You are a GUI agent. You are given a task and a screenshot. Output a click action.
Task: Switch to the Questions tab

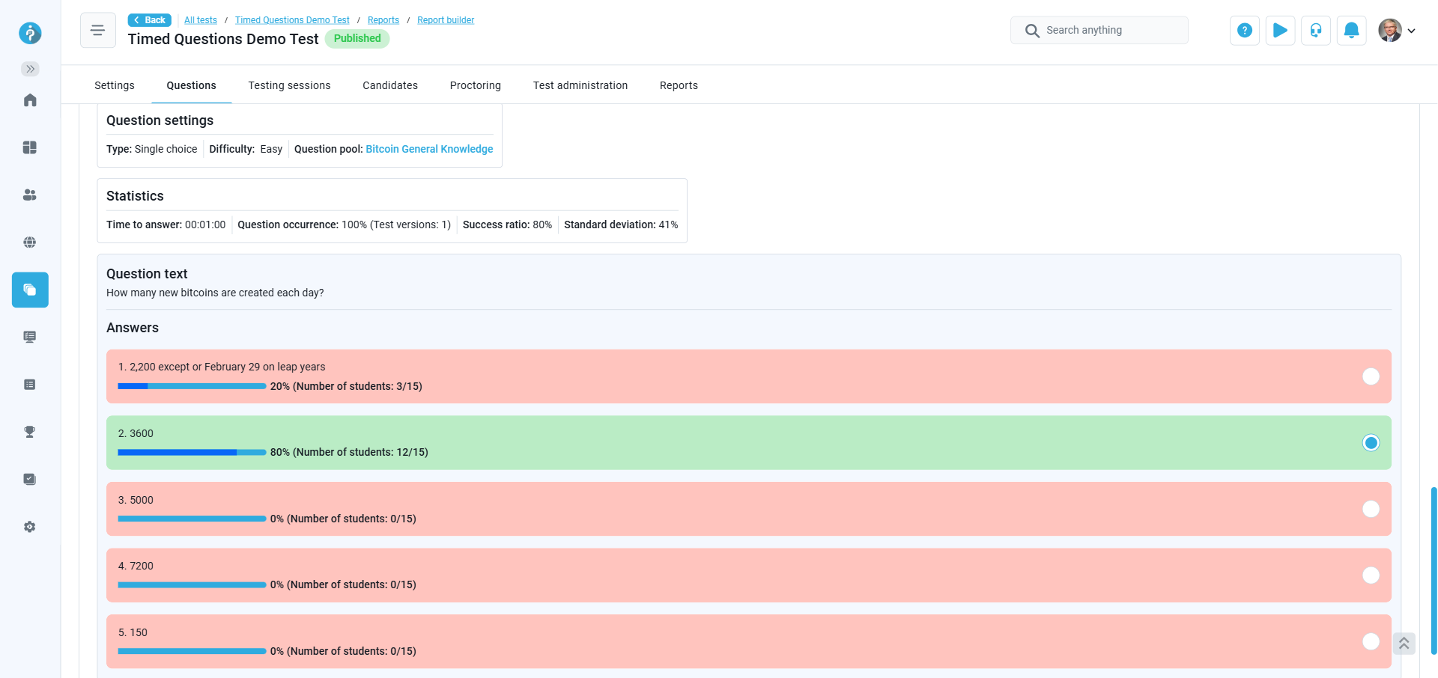tap(192, 85)
